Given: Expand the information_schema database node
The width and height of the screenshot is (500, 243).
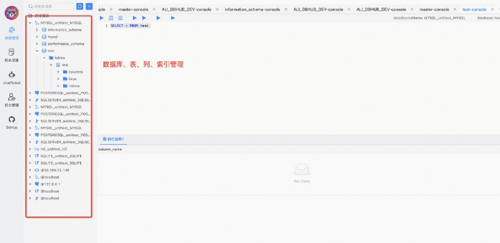Looking at the screenshot, I should tap(37, 29).
